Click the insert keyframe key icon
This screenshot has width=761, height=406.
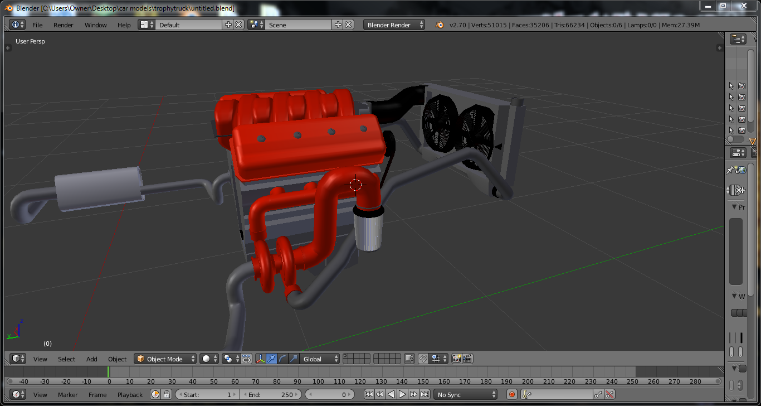598,394
